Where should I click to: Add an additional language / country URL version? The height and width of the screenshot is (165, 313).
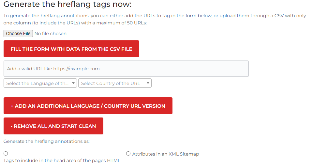pos(88,106)
